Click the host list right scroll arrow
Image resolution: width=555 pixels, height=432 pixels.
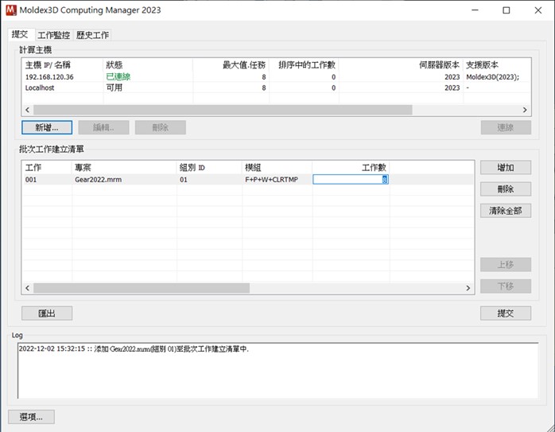(x=525, y=110)
